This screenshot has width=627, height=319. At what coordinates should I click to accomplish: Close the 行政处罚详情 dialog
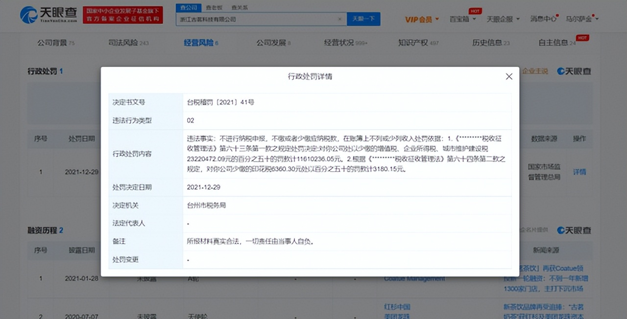(508, 76)
